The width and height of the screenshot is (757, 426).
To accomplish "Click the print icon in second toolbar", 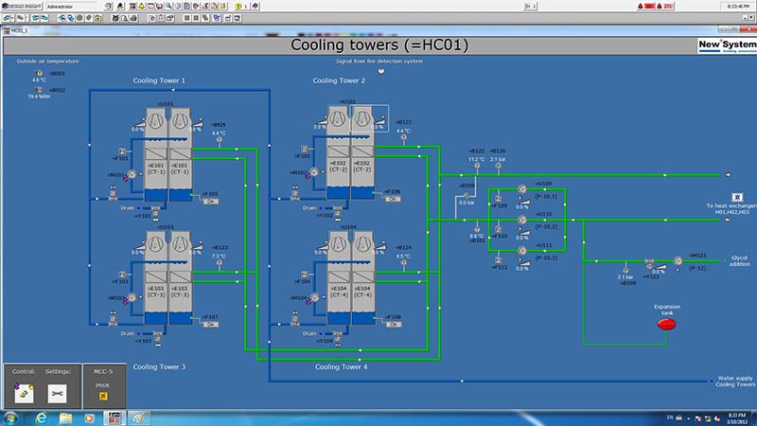I will [x=133, y=18].
